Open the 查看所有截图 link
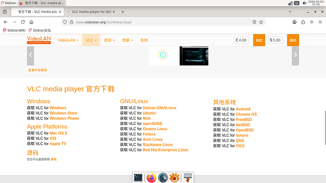Viewport: 326px width, 183px height. (x=37, y=70)
